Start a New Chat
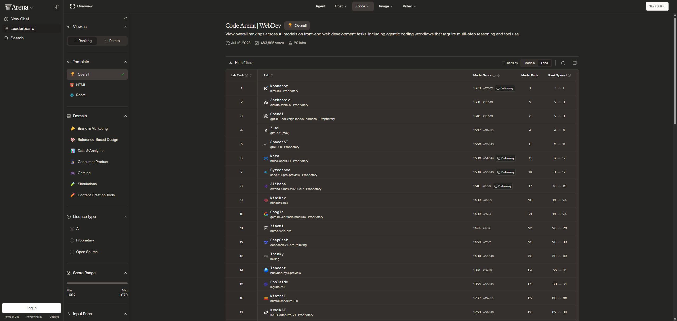The image size is (677, 321). pyautogui.click(x=31, y=19)
